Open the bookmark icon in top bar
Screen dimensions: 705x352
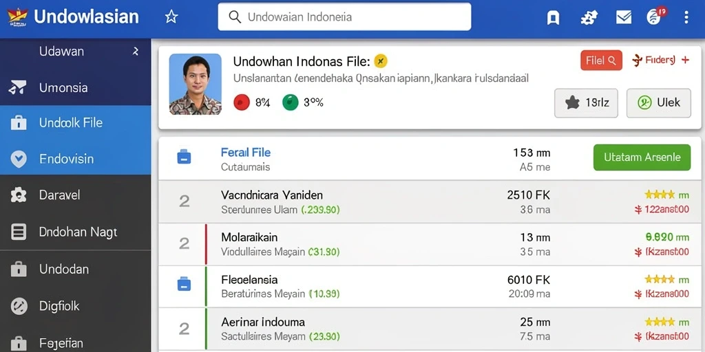point(553,17)
